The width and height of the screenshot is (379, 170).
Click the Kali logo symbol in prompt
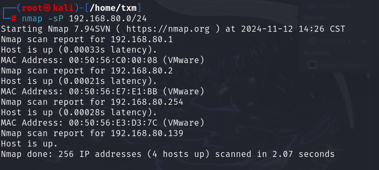pos(47,8)
